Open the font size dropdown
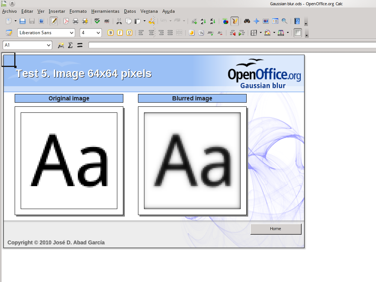Image resolution: width=376 pixels, height=282 pixels. [x=98, y=33]
